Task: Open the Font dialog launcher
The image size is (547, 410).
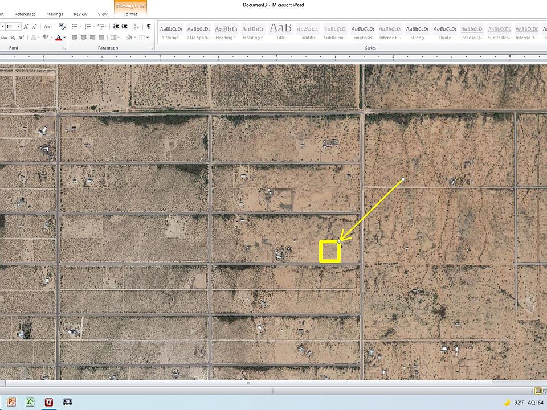Action: [x=65, y=48]
